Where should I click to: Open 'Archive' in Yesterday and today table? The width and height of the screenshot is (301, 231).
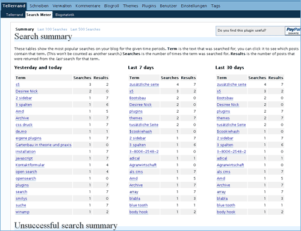click(22, 118)
